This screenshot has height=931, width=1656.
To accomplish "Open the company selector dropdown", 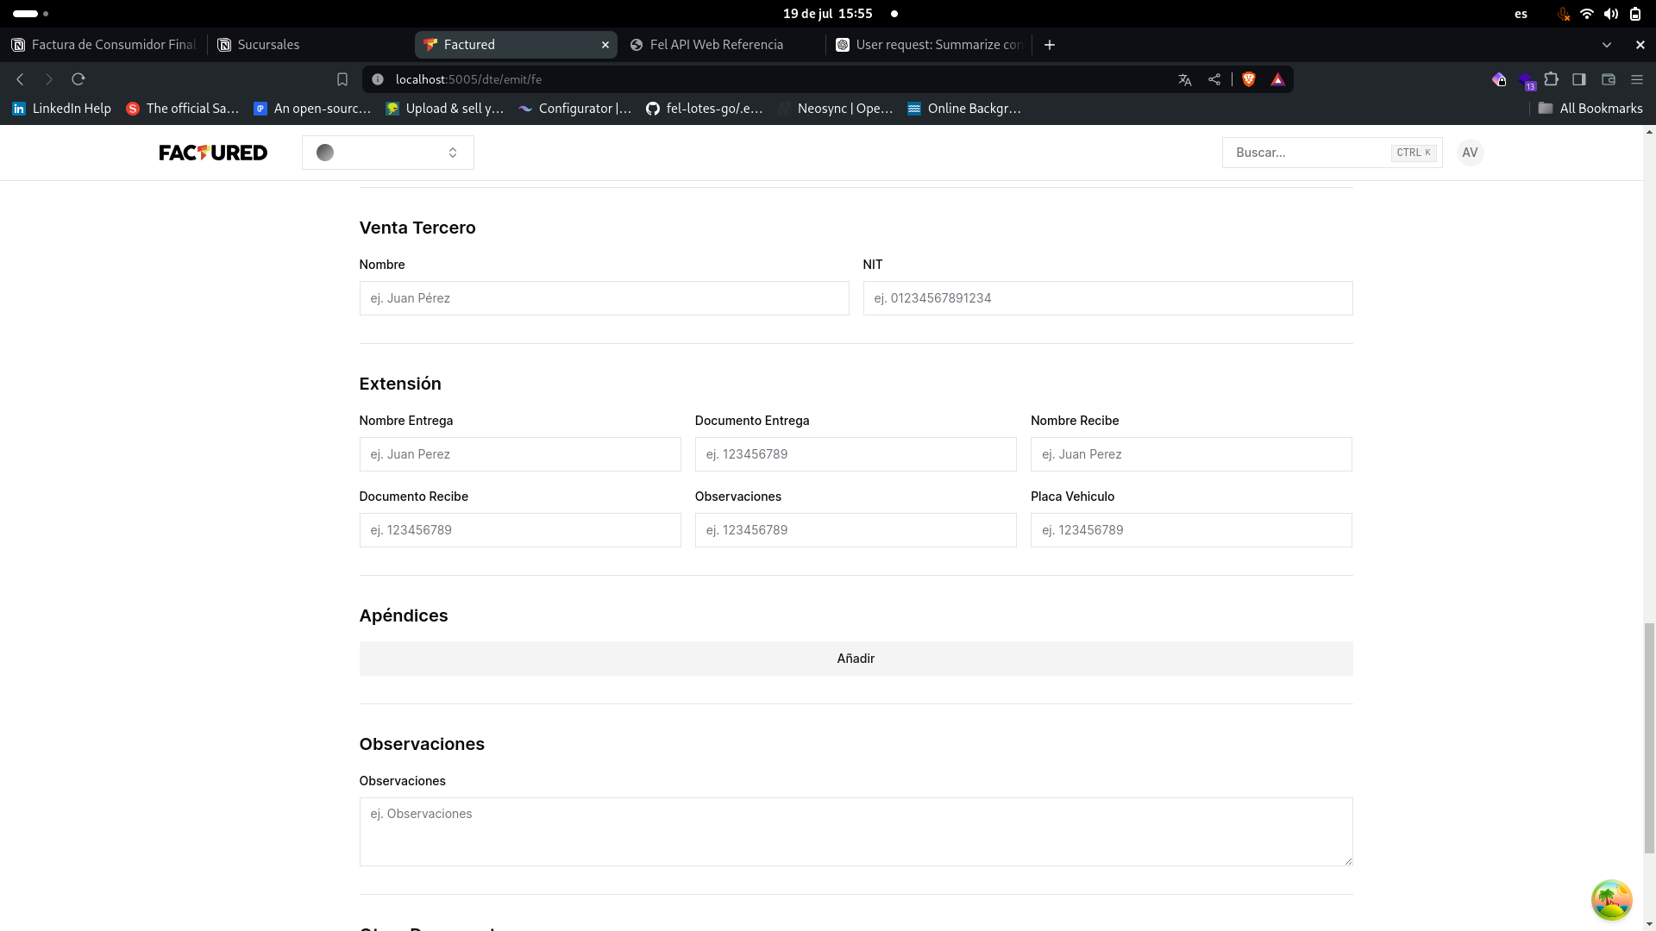I will click(x=387, y=153).
